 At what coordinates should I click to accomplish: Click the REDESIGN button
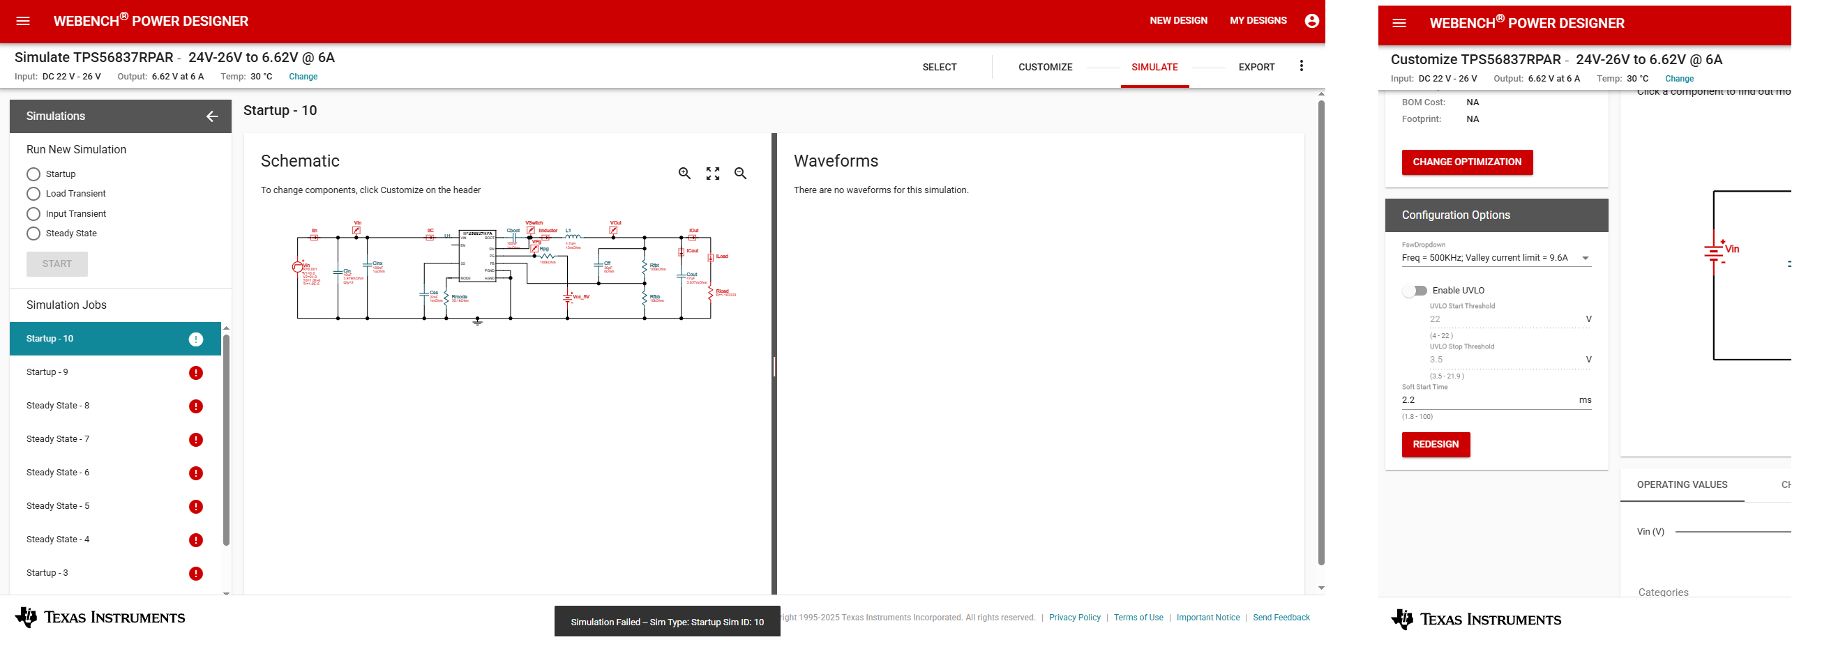pyautogui.click(x=1436, y=445)
